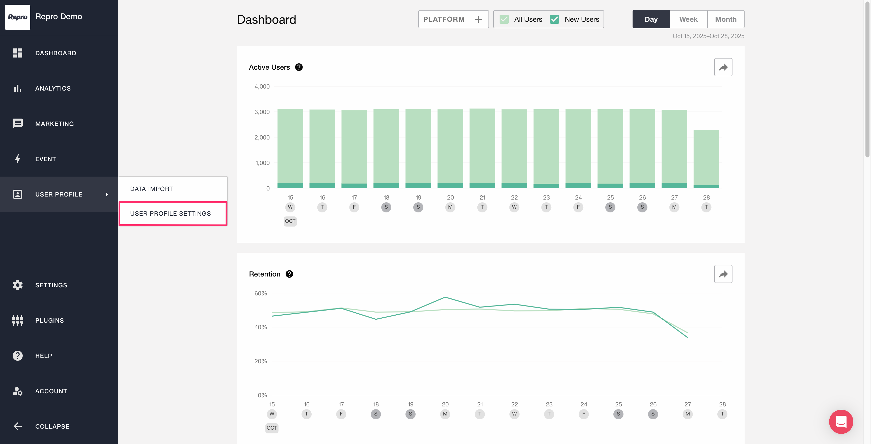Collapse the sidebar with the Collapse arrow
This screenshot has width=871, height=444.
point(18,426)
